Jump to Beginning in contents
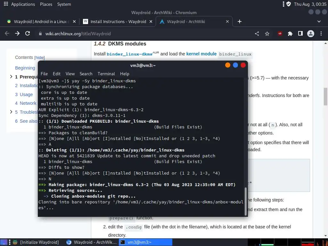 tap(25, 68)
